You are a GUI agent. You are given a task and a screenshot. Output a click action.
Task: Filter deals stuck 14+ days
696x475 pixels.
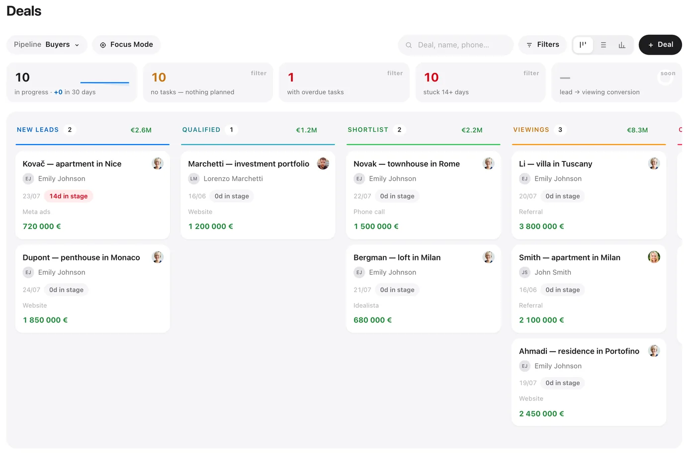480,82
